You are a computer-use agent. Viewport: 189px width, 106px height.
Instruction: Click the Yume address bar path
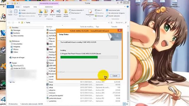(x=28, y=22)
